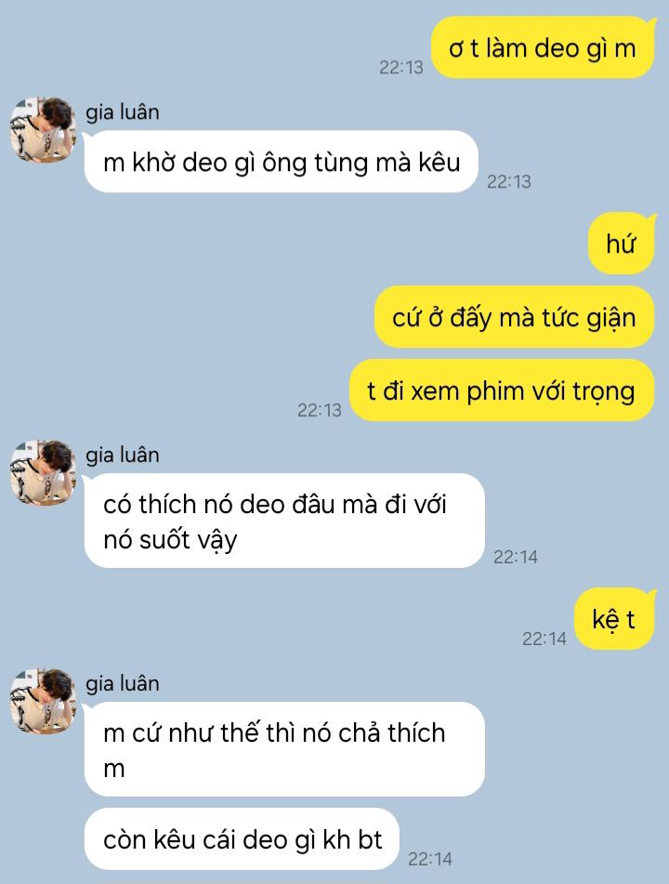Tap the "cứ ở đấy mà tức giận" message

pos(515,317)
